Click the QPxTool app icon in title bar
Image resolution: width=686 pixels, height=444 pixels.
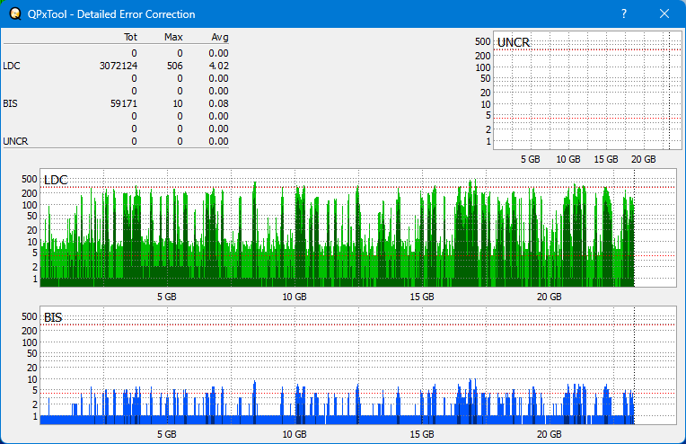[x=15, y=14]
